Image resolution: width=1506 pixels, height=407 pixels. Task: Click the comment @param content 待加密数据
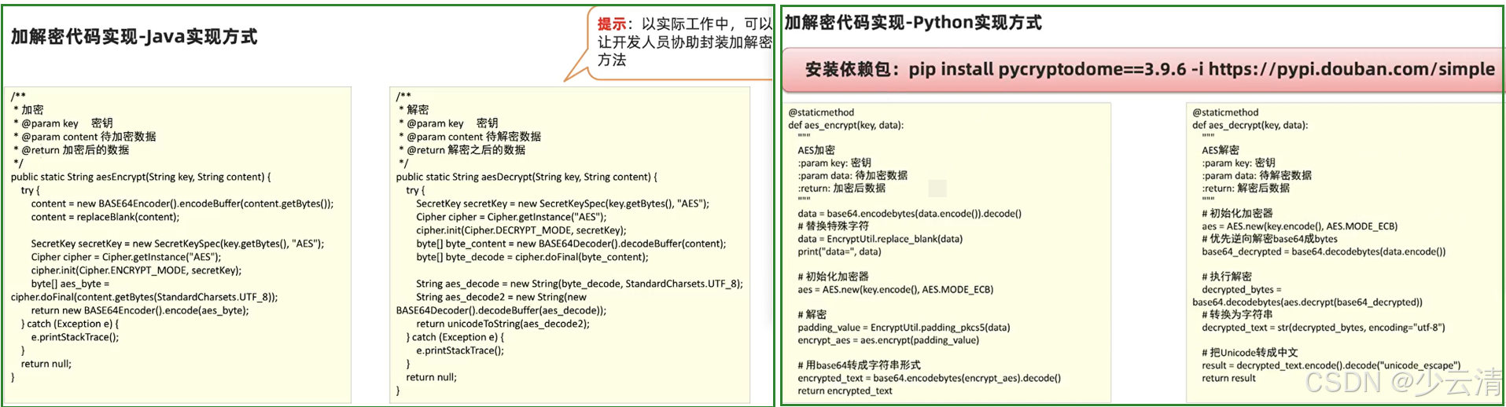[x=84, y=137]
